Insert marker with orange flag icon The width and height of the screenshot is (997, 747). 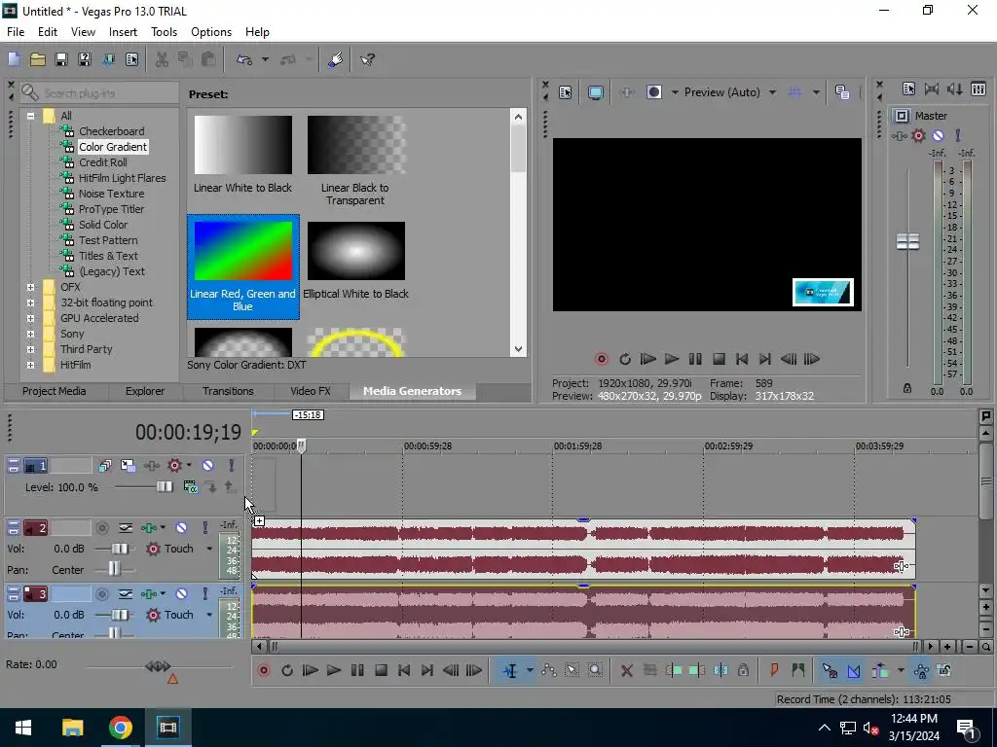click(x=774, y=671)
